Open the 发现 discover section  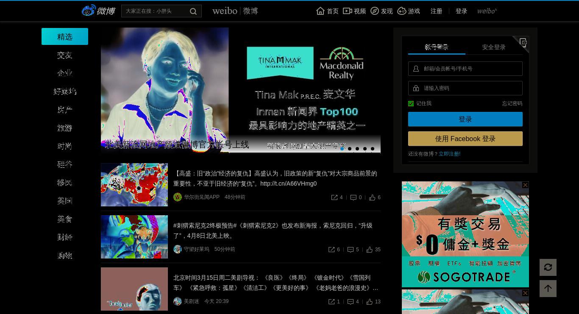pos(381,11)
